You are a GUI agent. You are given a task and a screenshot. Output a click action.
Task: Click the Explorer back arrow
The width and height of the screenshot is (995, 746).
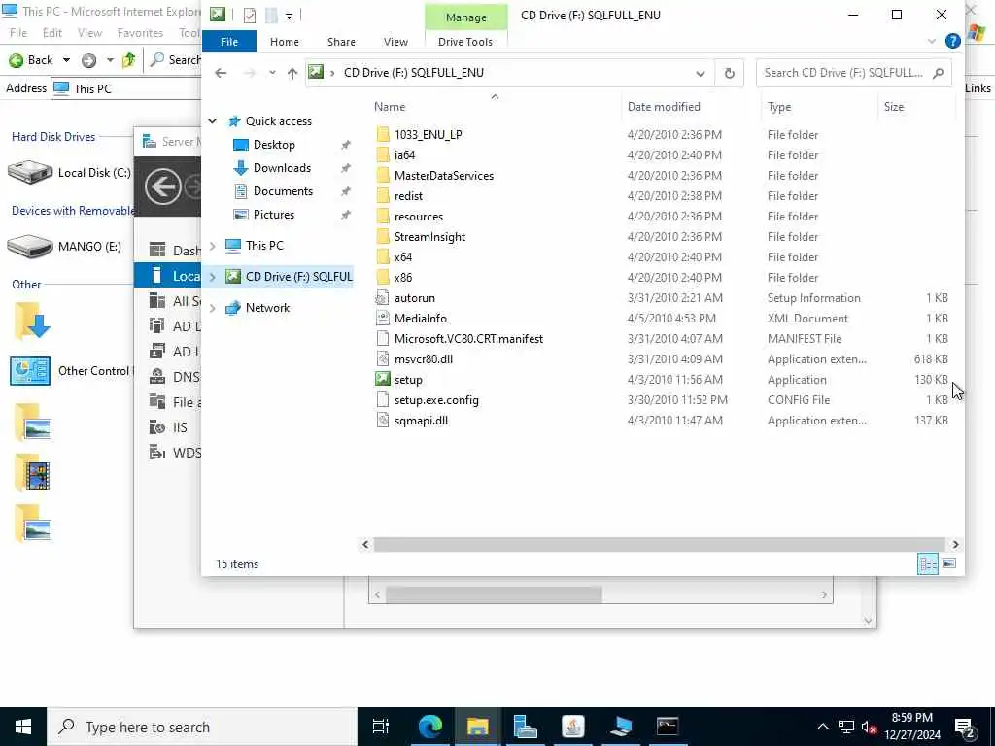221,73
